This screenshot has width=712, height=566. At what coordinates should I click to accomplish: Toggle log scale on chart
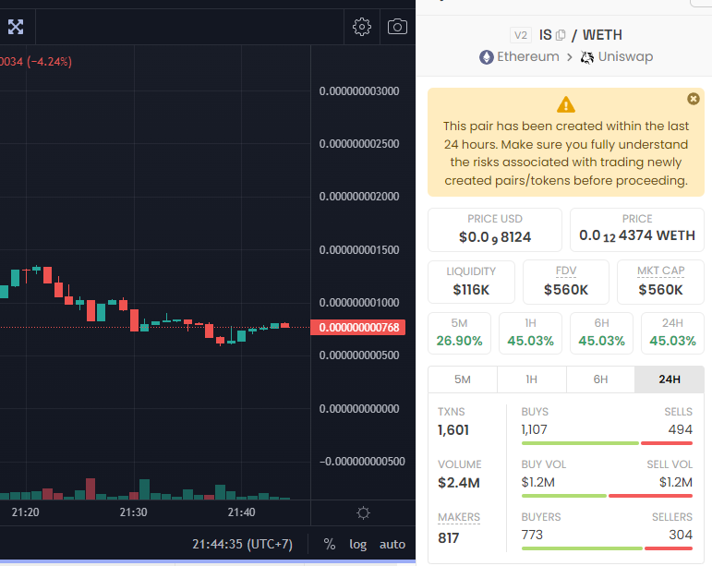[x=357, y=544]
